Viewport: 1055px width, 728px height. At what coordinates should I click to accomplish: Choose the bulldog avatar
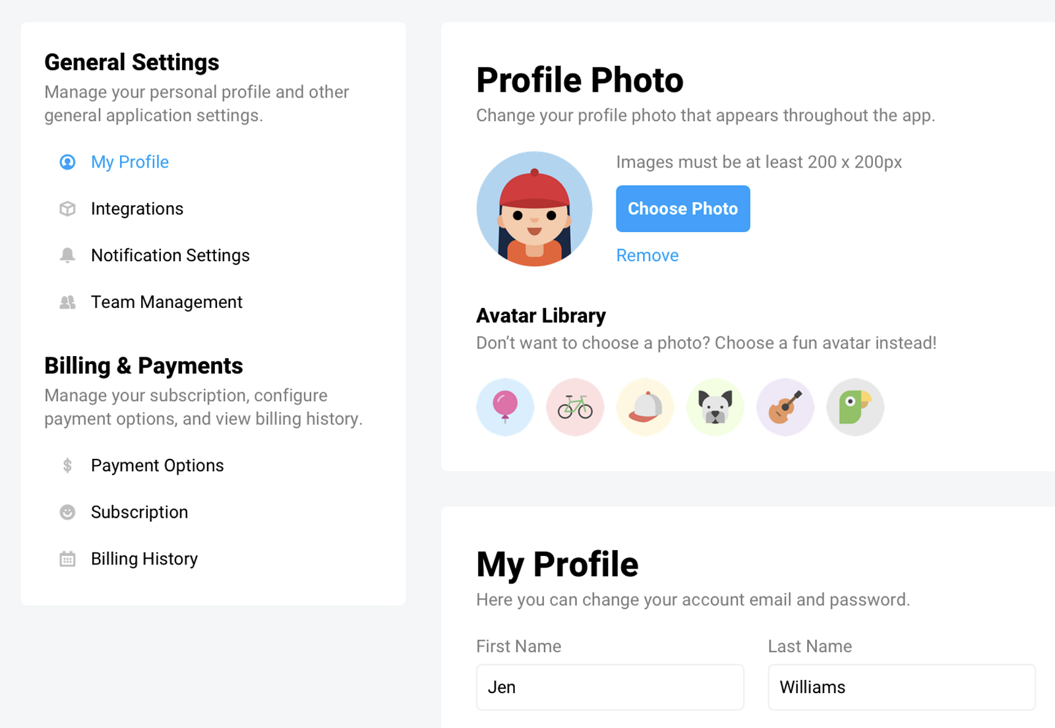[715, 407]
